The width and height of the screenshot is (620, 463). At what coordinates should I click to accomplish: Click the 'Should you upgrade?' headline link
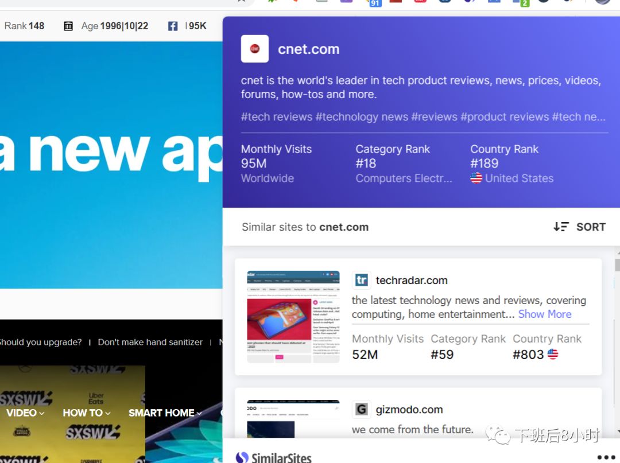click(41, 342)
